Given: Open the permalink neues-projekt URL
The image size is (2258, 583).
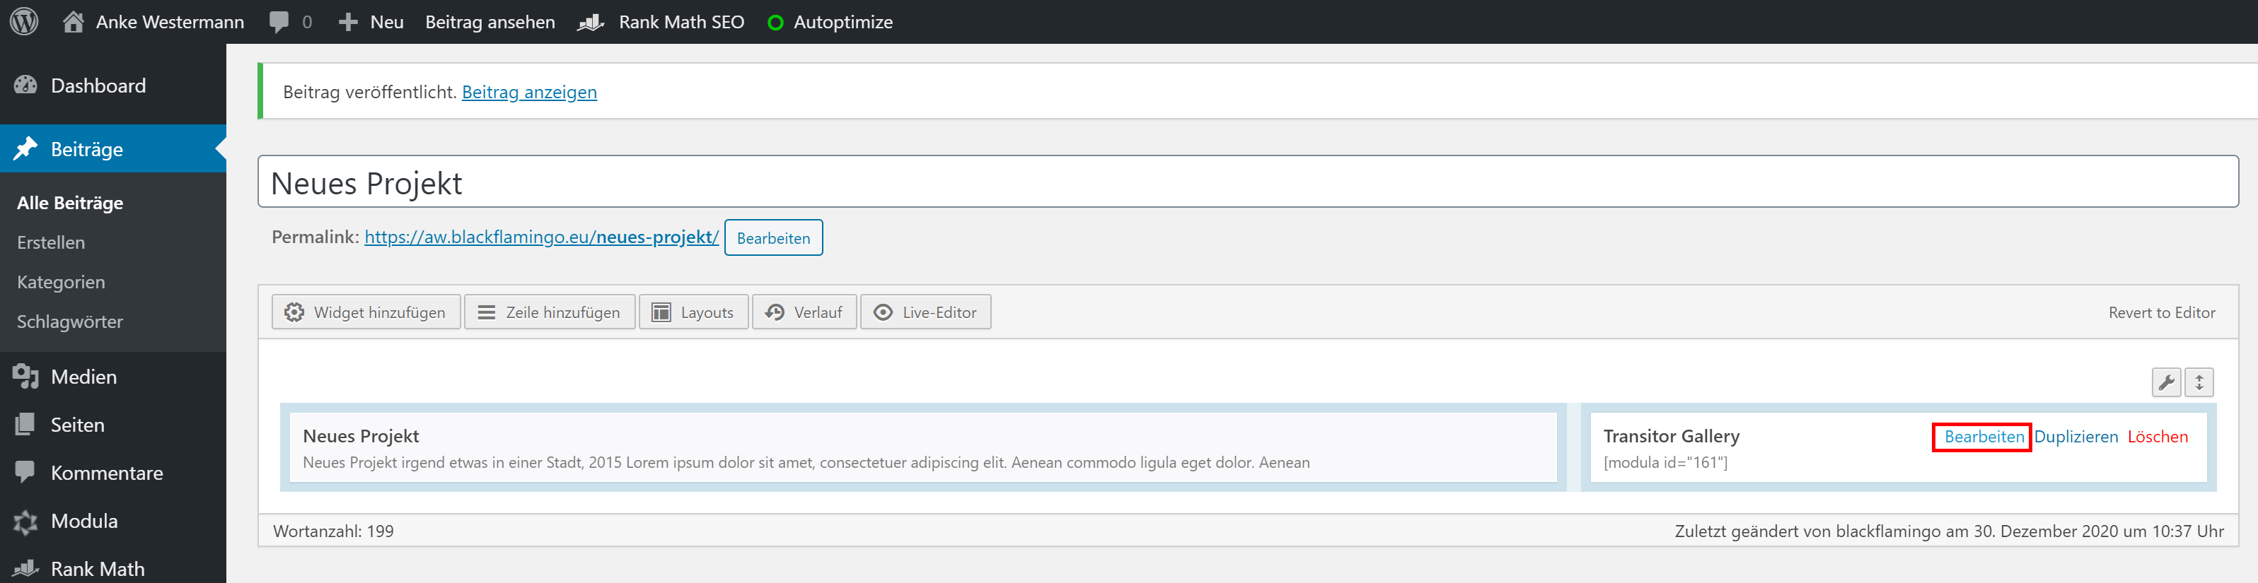Looking at the screenshot, I should click(542, 237).
